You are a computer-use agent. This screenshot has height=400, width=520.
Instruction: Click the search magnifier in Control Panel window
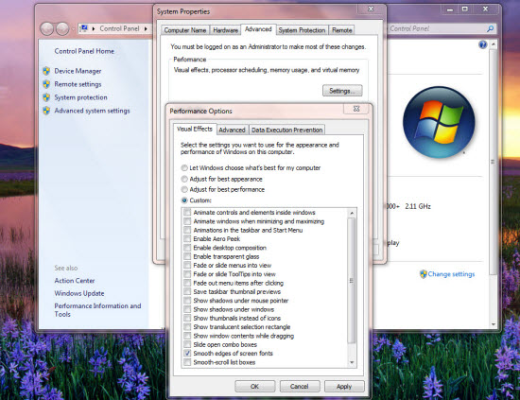(x=490, y=29)
